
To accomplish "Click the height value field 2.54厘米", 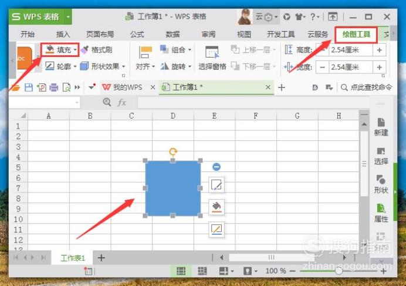I will [x=351, y=50].
